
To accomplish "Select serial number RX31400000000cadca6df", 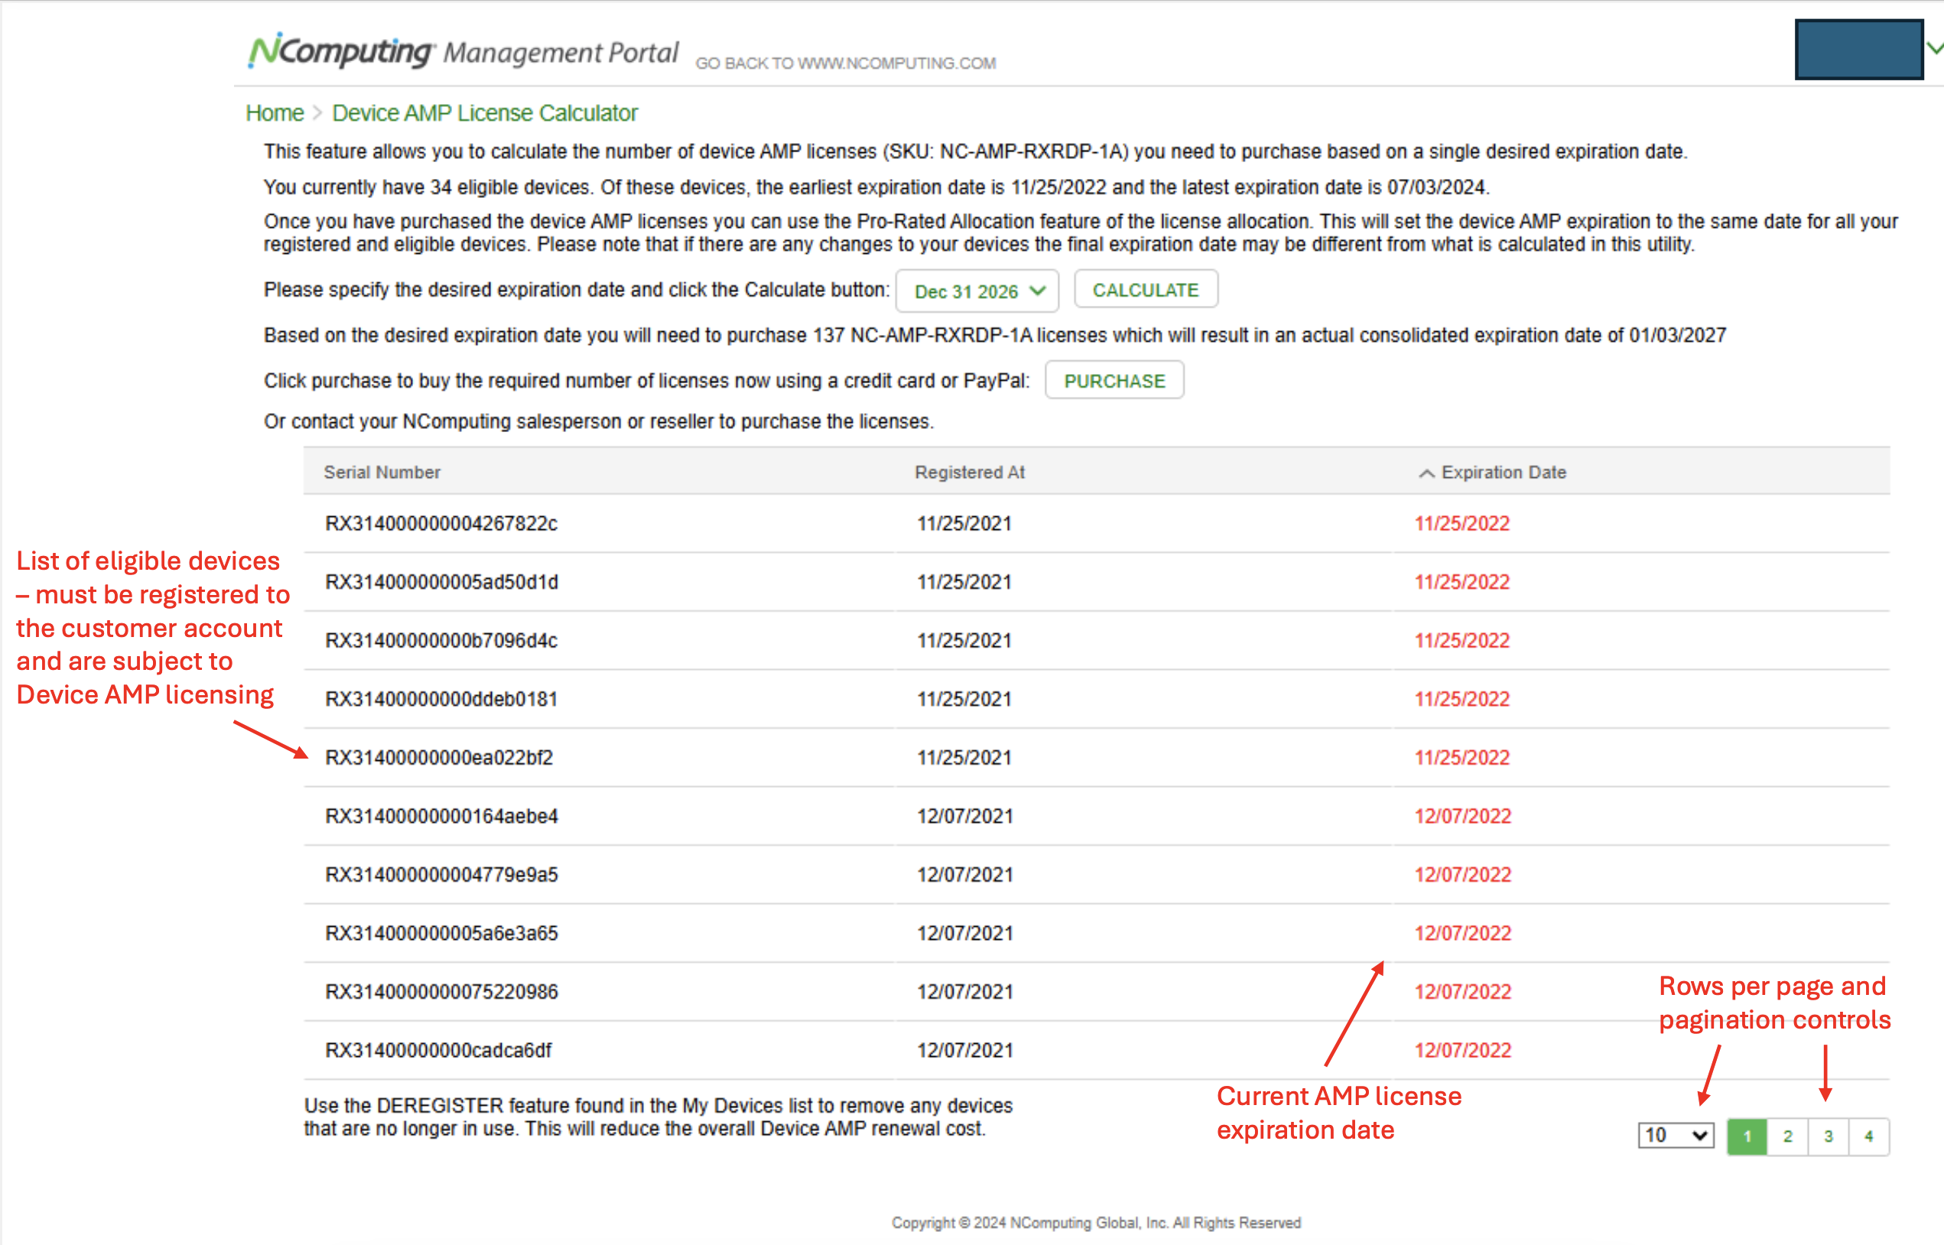I will tap(438, 1051).
